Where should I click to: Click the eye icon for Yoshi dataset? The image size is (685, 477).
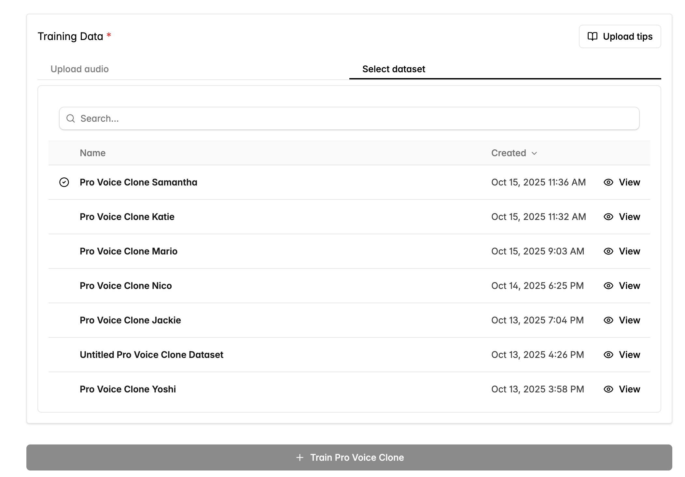(608, 389)
